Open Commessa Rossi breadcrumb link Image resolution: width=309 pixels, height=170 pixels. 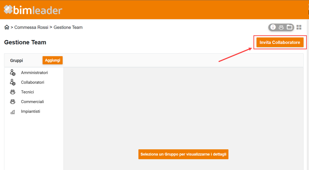pos(31,27)
